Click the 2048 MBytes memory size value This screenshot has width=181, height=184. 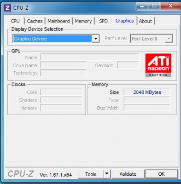pos(147,92)
